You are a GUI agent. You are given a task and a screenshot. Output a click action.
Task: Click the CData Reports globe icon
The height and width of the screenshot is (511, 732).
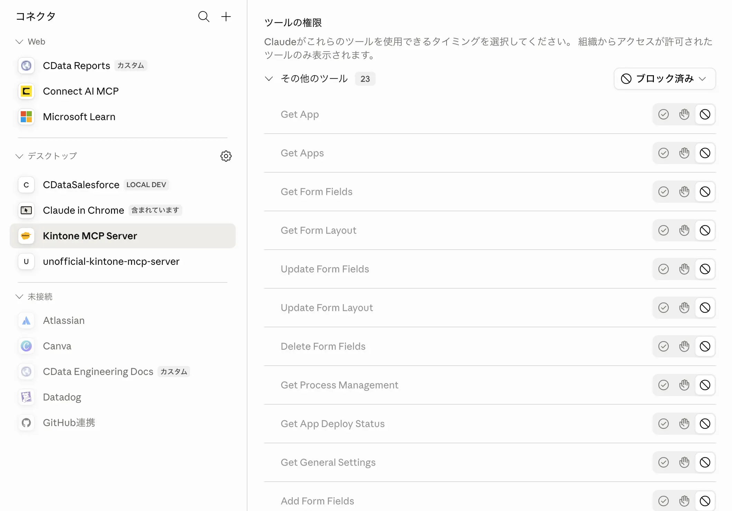[x=26, y=66]
